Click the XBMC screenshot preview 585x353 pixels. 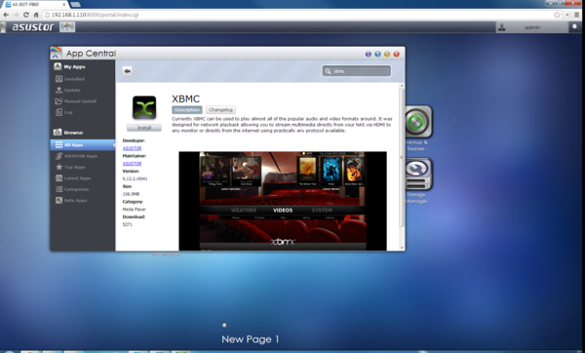click(x=283, y=201)
